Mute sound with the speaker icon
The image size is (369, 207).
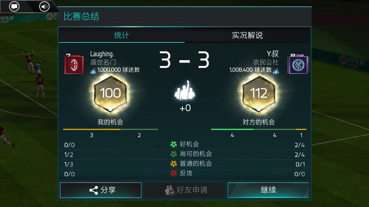(44, 6)
